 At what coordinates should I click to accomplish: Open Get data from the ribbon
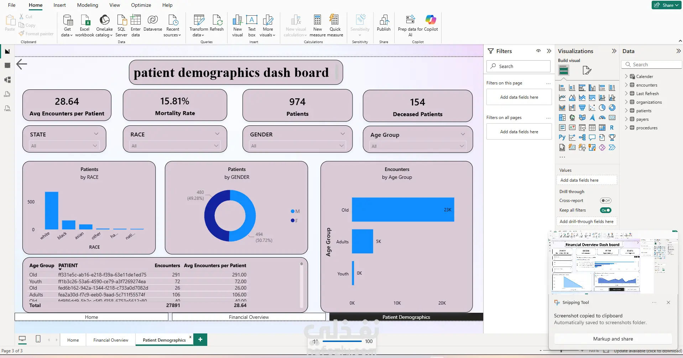(67, 26)
